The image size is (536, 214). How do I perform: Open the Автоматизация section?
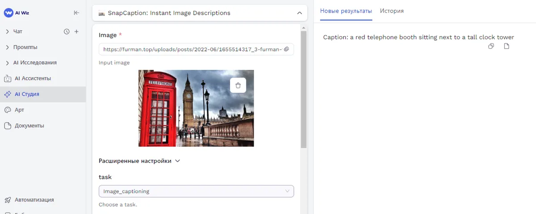pyautogui.click(x=43, y=200)
